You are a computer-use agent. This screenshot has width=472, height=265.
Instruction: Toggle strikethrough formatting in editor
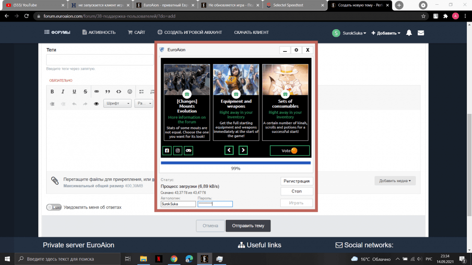point(85,91)
